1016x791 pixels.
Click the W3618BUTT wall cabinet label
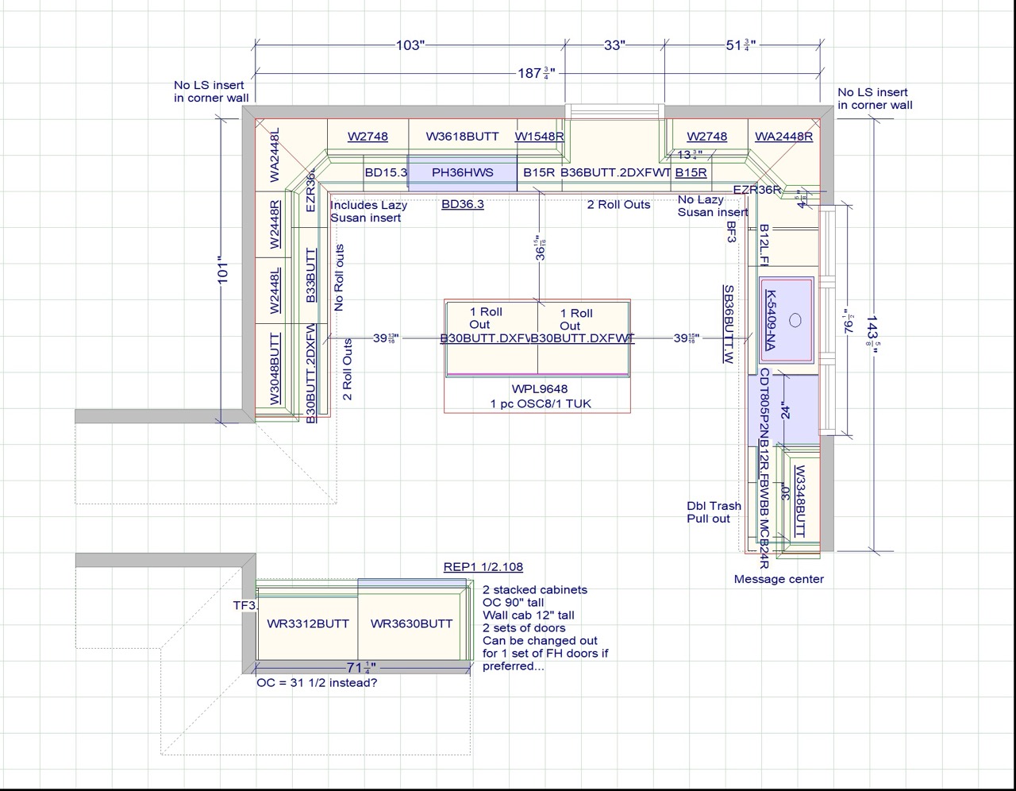coord(462,137)
